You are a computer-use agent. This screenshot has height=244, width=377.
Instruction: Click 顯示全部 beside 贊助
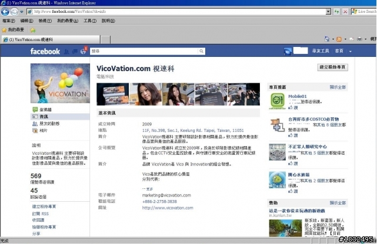coord(338,203)
